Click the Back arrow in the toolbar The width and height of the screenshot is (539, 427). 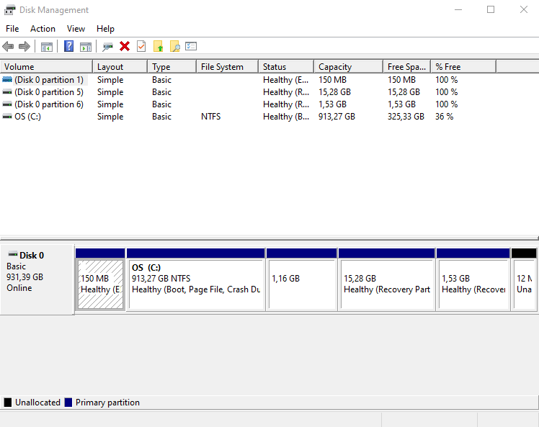[8, 47]
